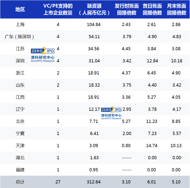Click the 深圳 region cell

point(20,61)
